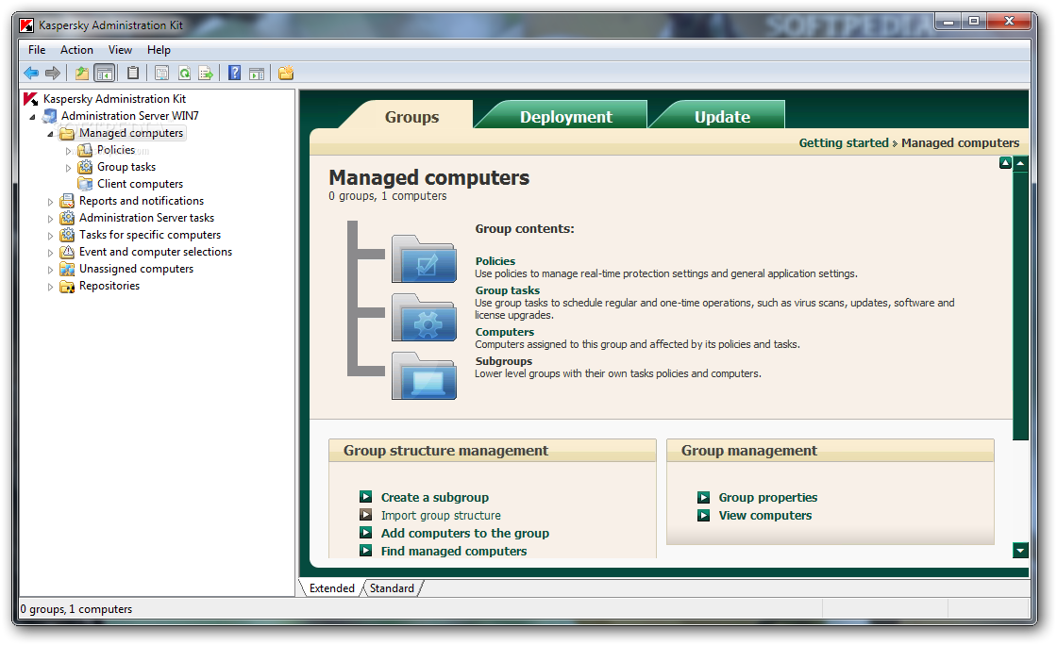Expand the Repositories tree node
The image size is (1057, 645).
[50, 287]
